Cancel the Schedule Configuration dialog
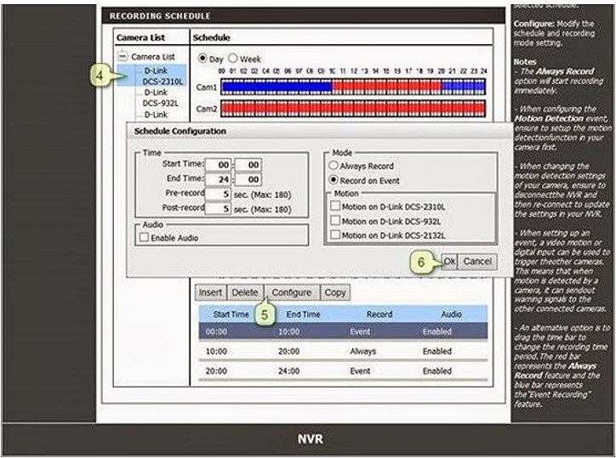The width and height of the screenshot is (616, 458). tap(477, 262)
